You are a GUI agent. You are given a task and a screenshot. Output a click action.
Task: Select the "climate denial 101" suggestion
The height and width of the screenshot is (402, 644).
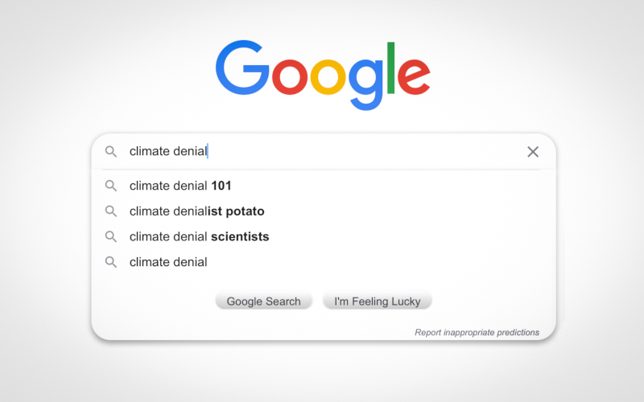coord(180,186)
